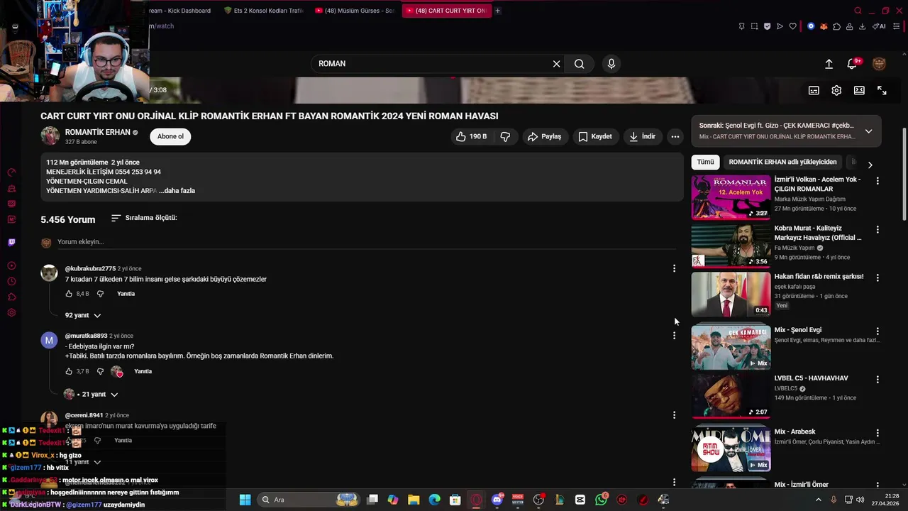Switch to Ets 2 Konsol Kodları tab
The image size is (908, 511).
[263, 11]
